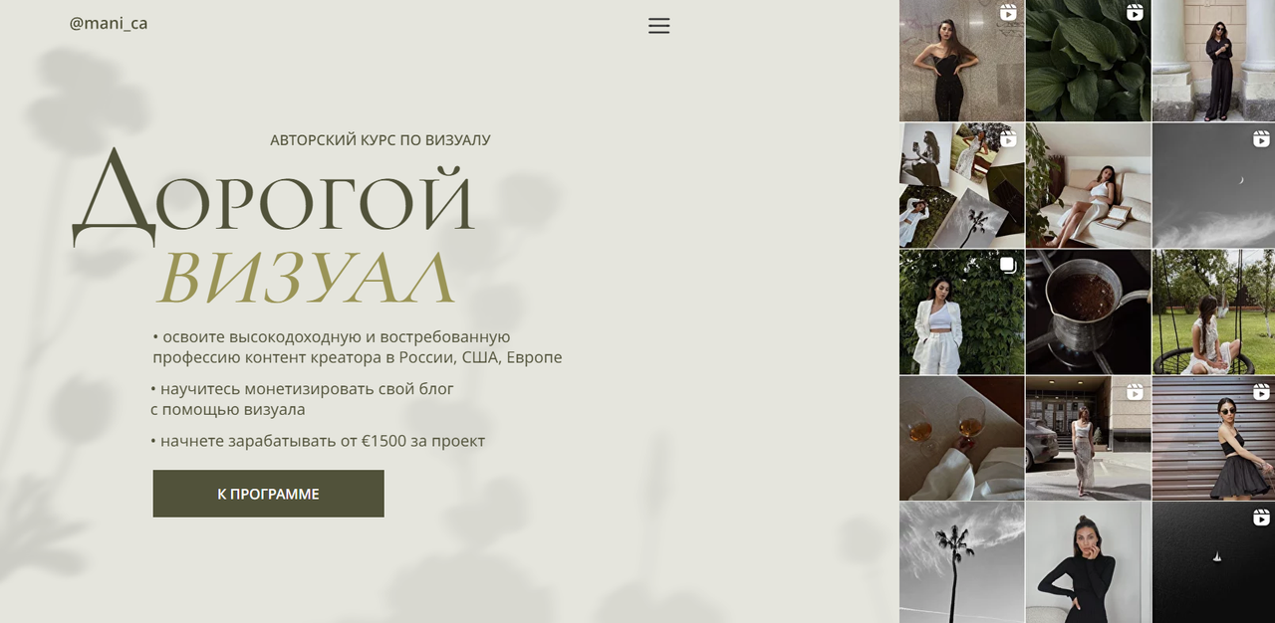This screenshot has width=1275, height=623.
Task: Open the woman on swing park photo
Action: (x=1213, y=311)
